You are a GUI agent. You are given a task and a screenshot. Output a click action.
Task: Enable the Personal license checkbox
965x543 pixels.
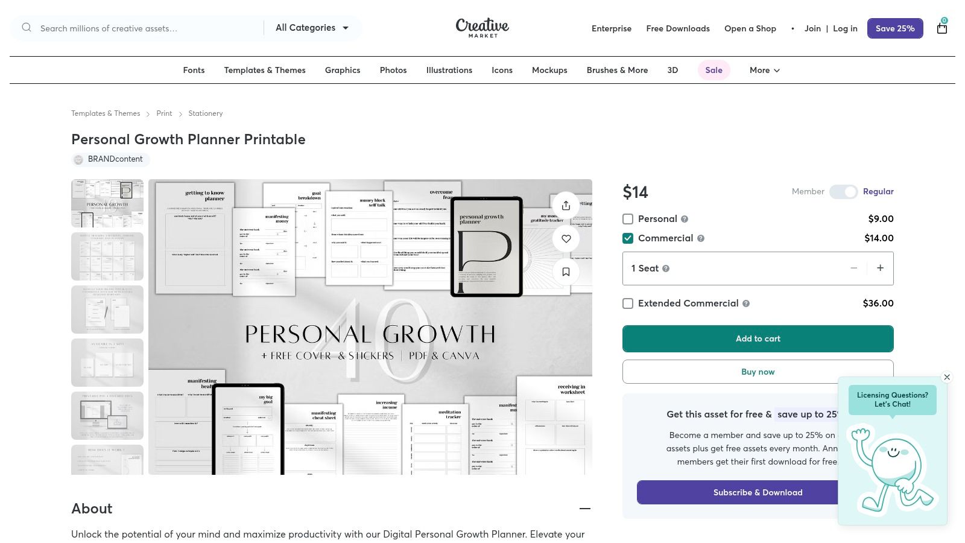point(628,219)
